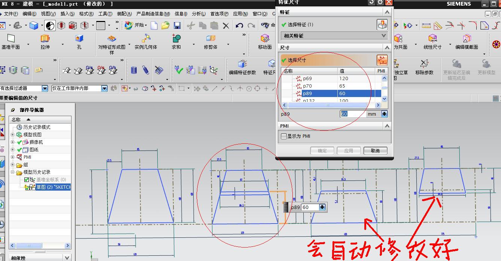501x261 pixels.
Task: Click the Open folder icon
Action: click(166, 25)
